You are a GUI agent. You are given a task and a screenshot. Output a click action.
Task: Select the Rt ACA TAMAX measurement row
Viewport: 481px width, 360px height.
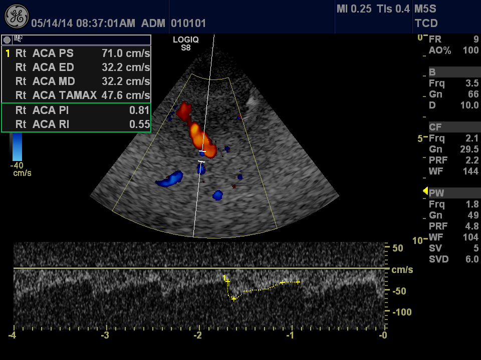point(76,95)
